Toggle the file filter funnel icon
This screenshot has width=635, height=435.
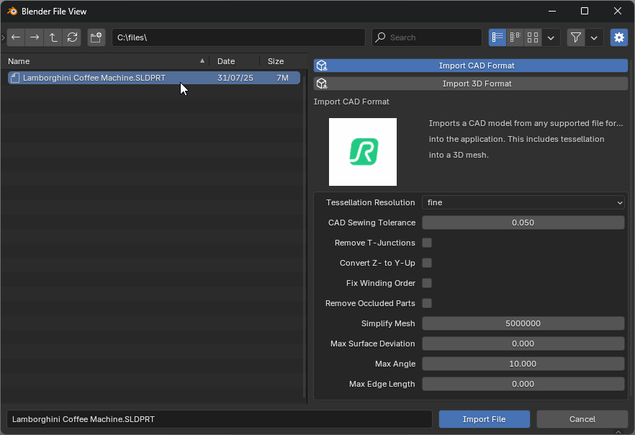pyautogui.click(x=576, y=37)
